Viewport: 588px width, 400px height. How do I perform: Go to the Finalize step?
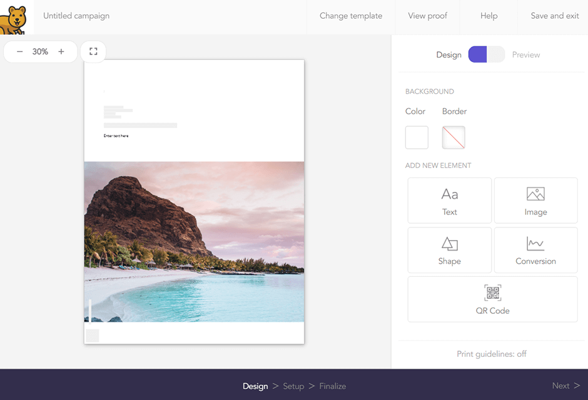click(x=333, y=386)
